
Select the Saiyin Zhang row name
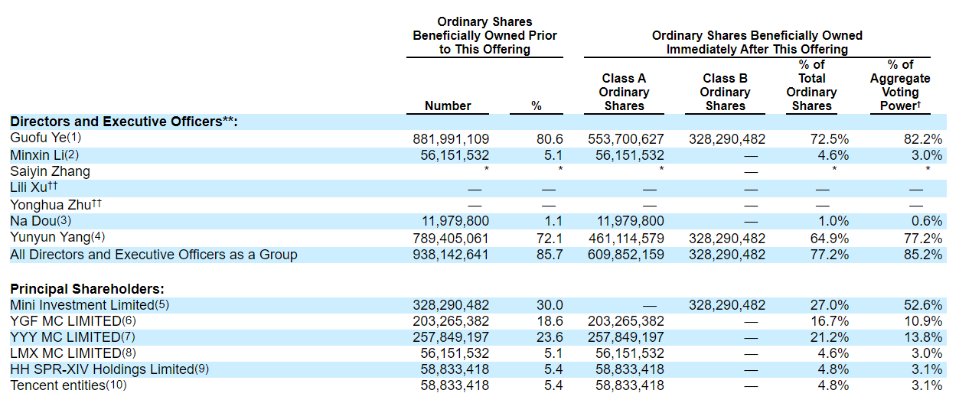coord(50,172)
